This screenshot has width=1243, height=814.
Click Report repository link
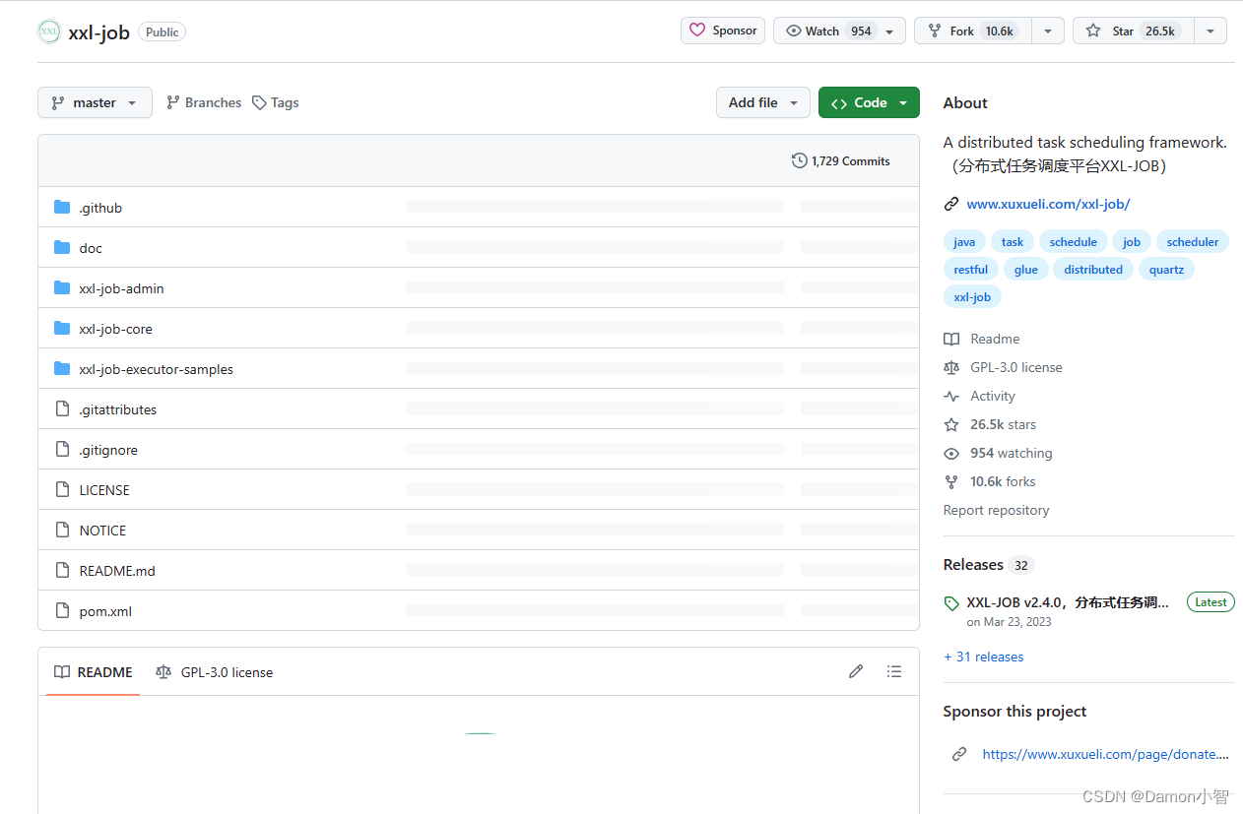[996, 510]
